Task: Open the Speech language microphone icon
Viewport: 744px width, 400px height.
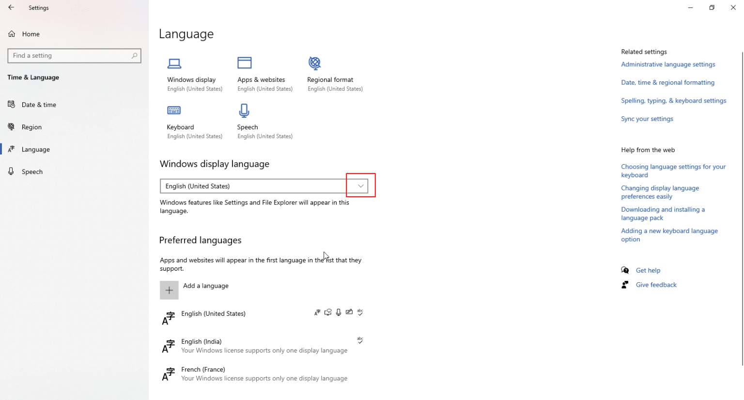Action: (x=244, y=110)
